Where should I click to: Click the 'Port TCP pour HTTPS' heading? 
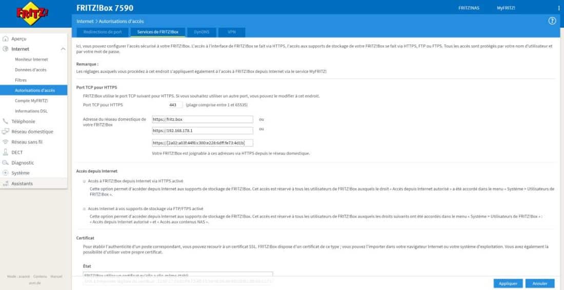[96, 87]
